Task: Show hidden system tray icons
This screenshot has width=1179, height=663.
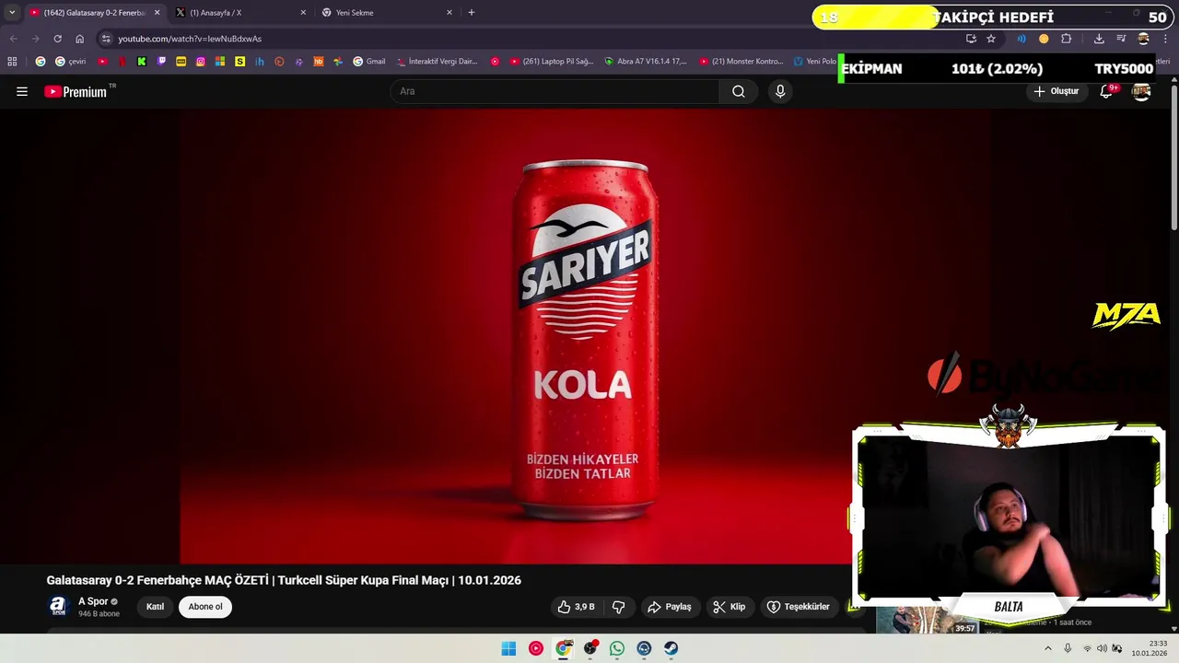Action: coord(1047,648)
